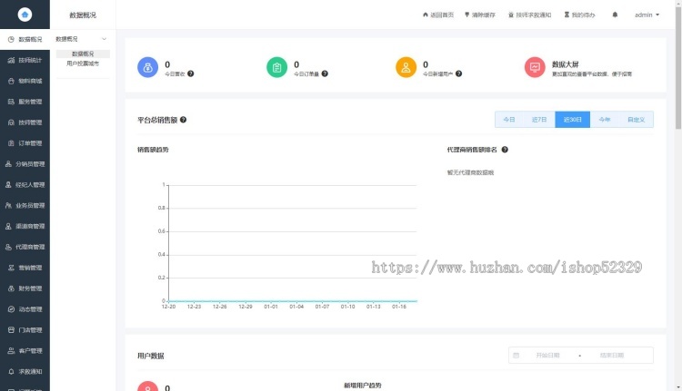
Task: Click the notification bell icon
Action: click(615, 15)
